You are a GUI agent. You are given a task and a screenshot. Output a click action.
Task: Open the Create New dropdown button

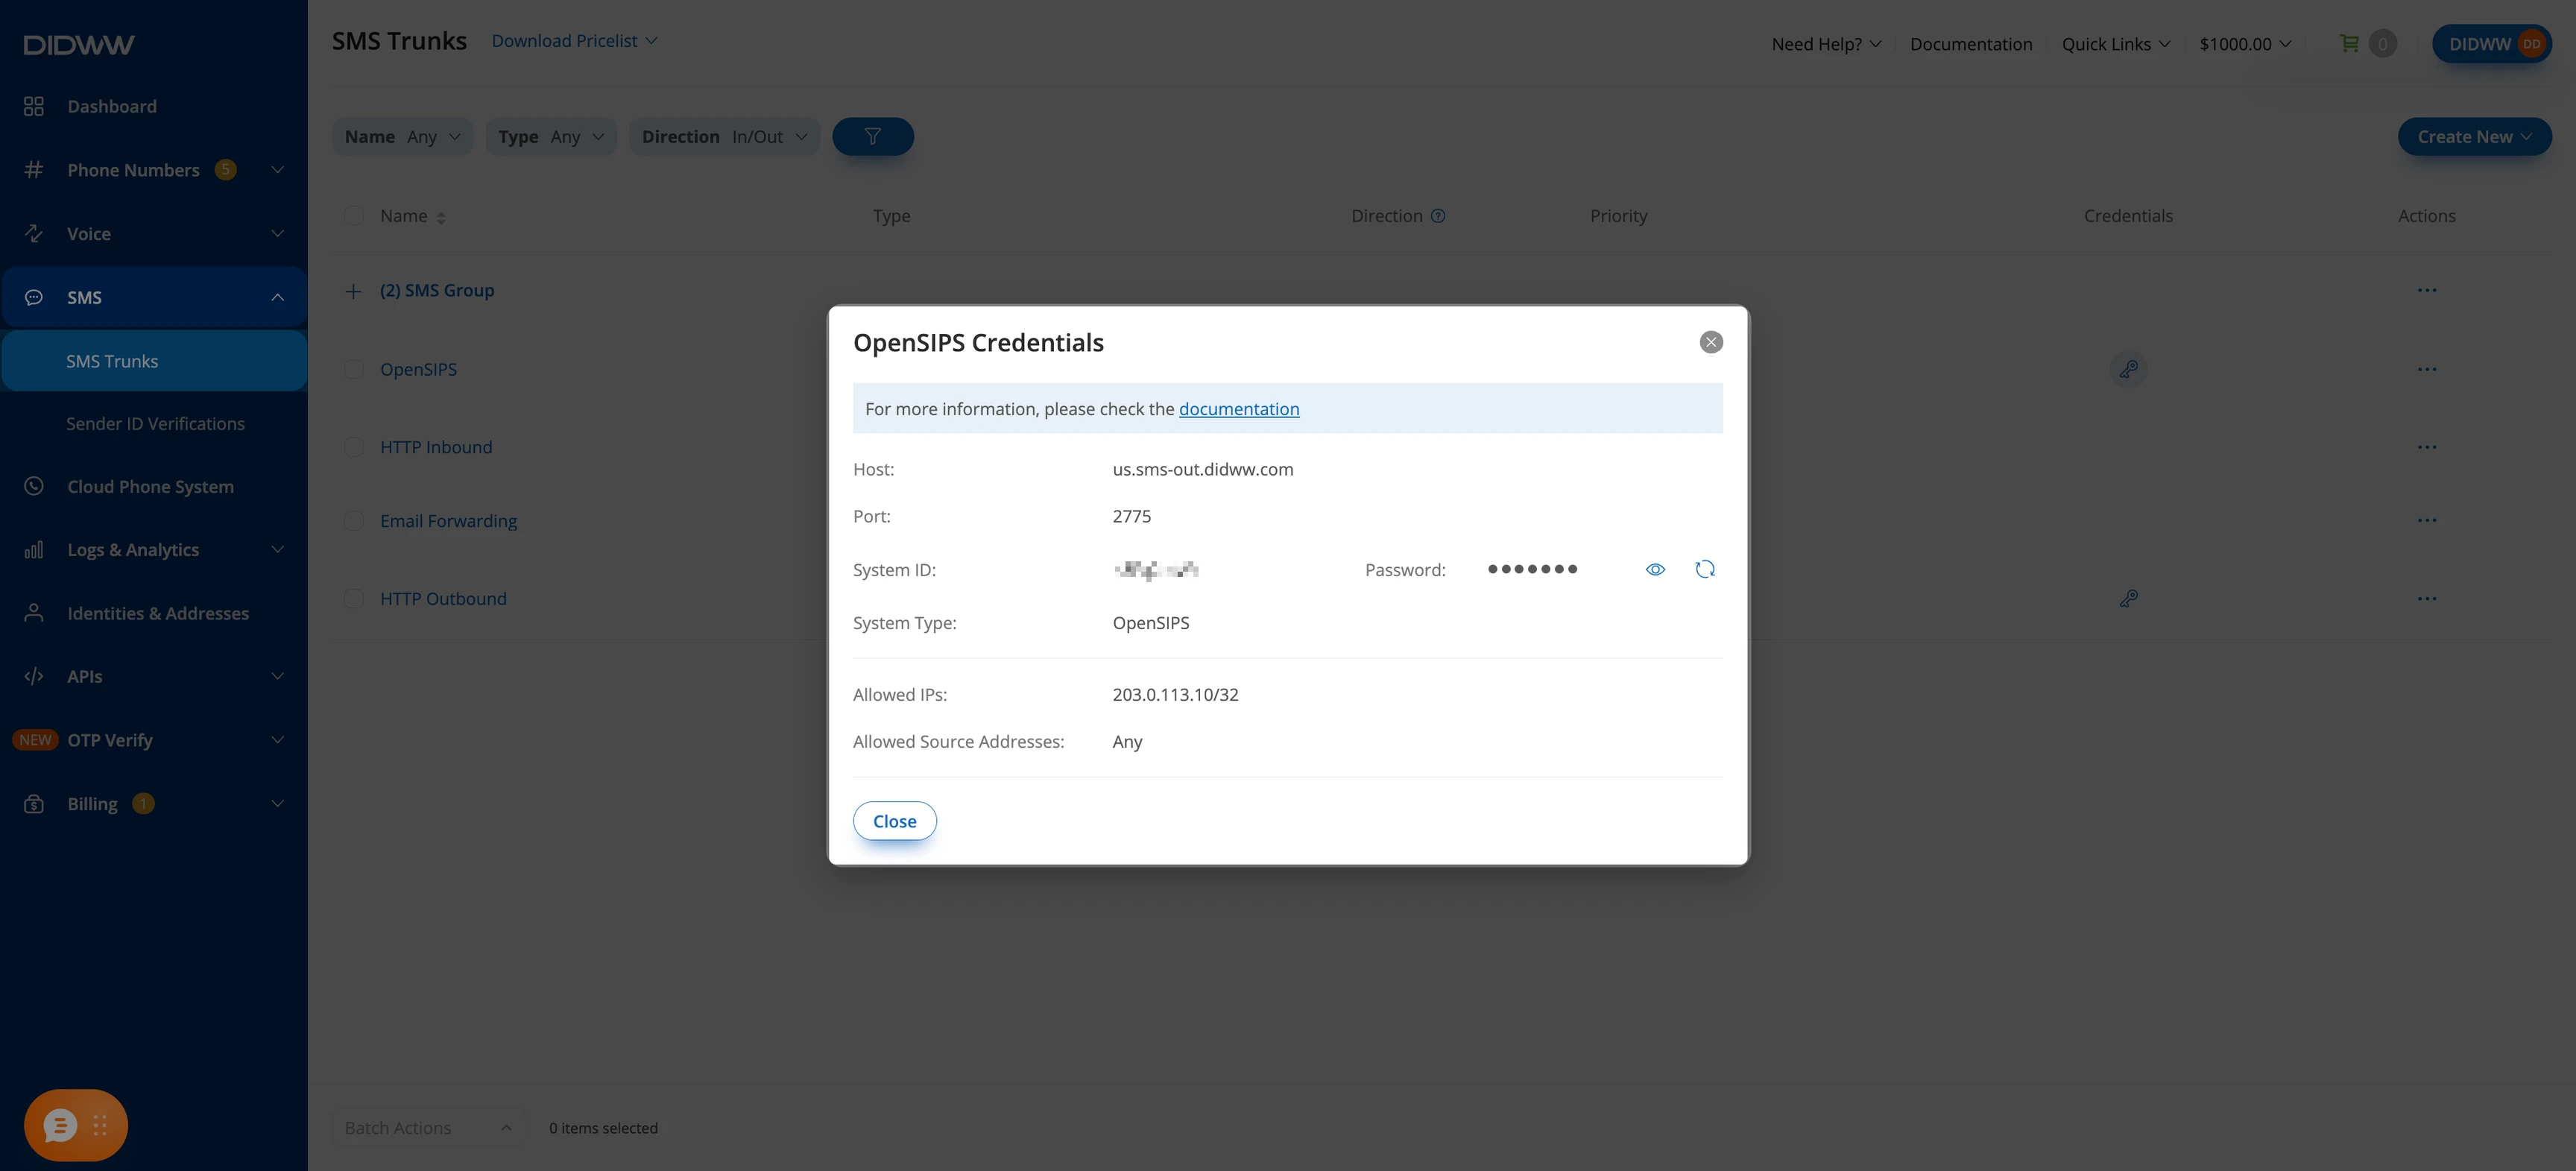click(x=2474, y=136)
